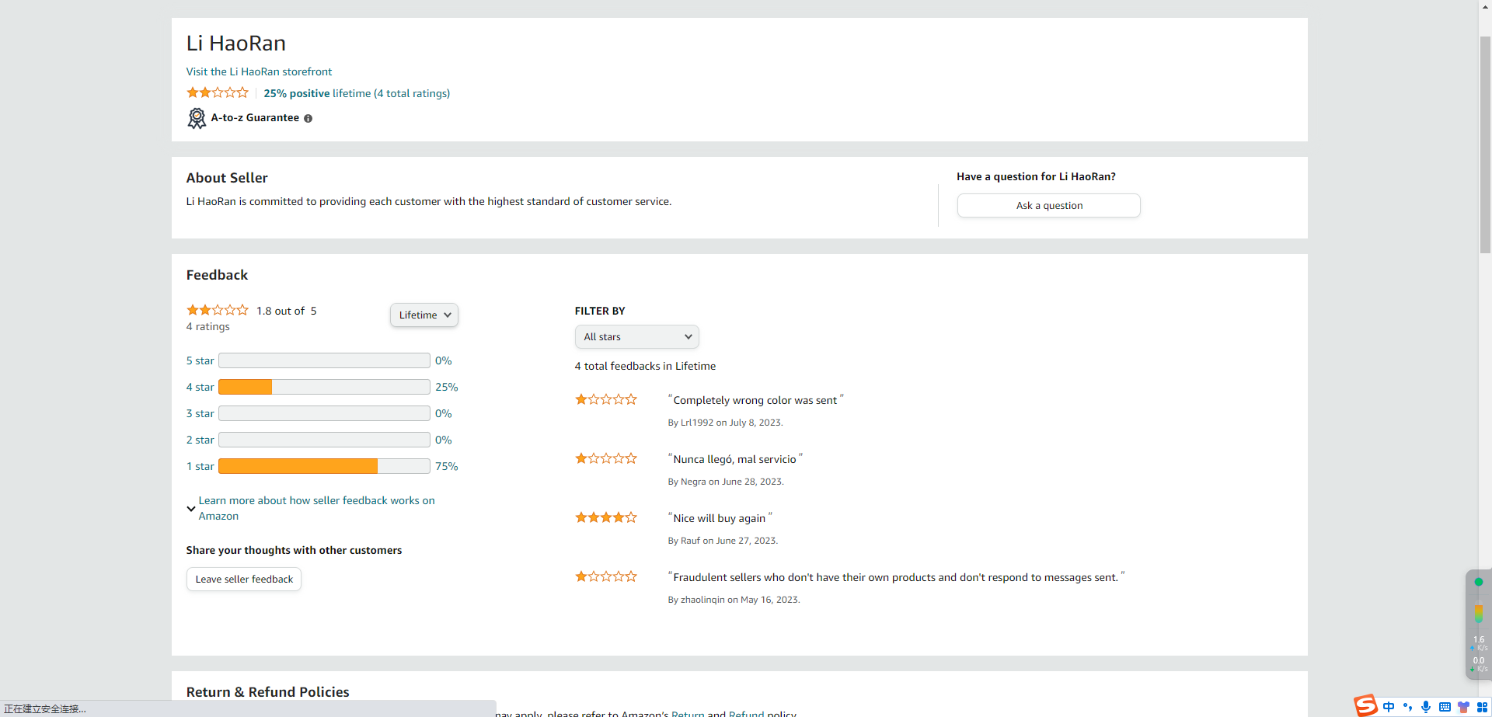Click the Sogou input method logo
1492x717 pixels.
[x=1365, y=705]
